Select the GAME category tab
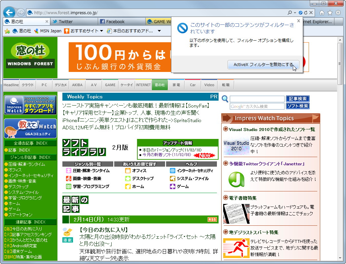The image size is (346, 264). coord(110,84)
